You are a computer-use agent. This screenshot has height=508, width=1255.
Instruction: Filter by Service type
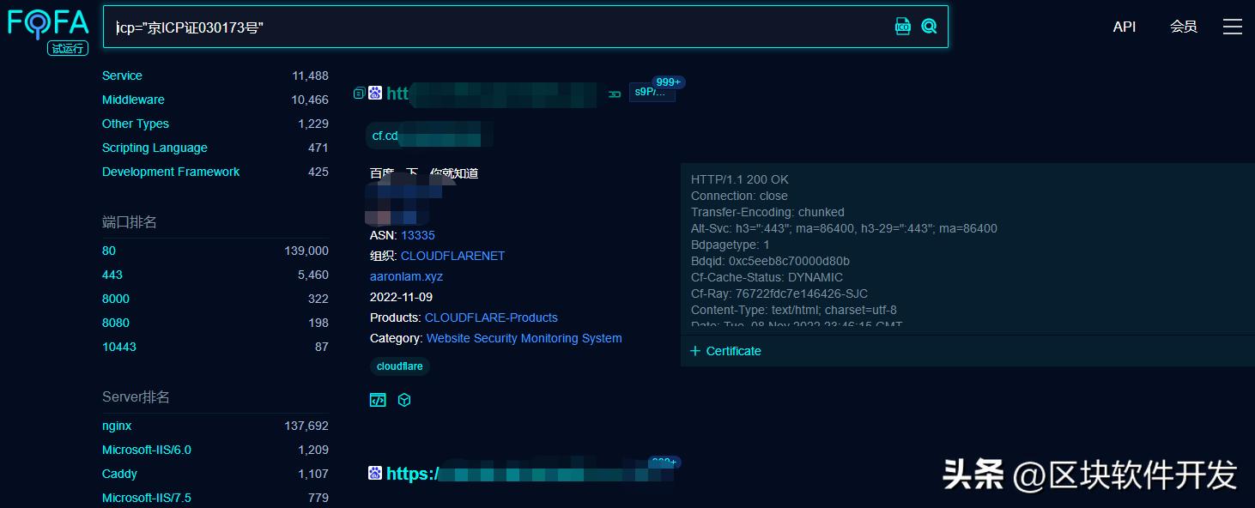pos(122,76)
